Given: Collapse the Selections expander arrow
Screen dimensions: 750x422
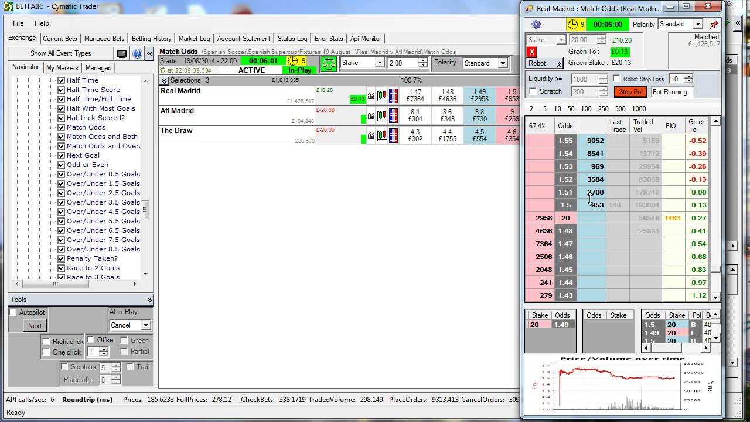Looking at the screenshot, I should tap(165, 80).
